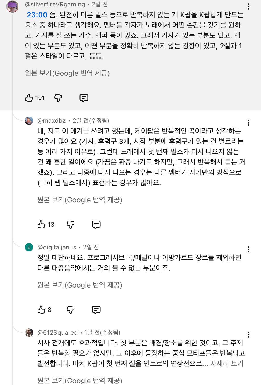
Task: Open more options menu for @512Squared reply
Action: click(x=248, y=335)
